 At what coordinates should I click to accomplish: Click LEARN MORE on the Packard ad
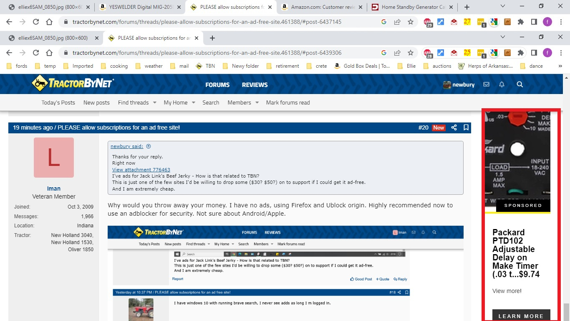click(521, 316)
